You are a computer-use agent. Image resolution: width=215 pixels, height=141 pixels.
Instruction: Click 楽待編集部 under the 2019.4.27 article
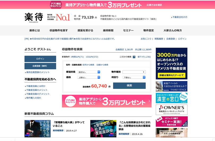pyautogui.click(x=58, y=131)
